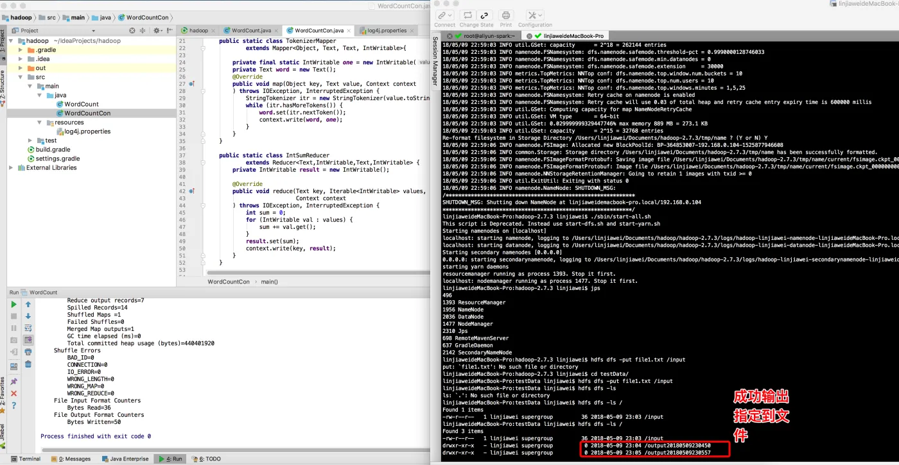Click scroll from source icon in Project panel
Image resolution: width=899 pixels, height=465 pixels.
(132, 30)
